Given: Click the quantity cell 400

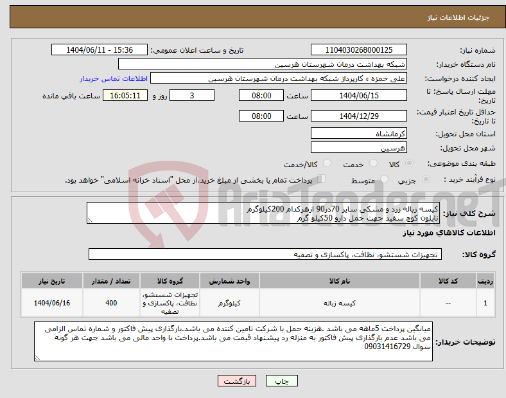Looking at the screenshot, I should 111,303.
